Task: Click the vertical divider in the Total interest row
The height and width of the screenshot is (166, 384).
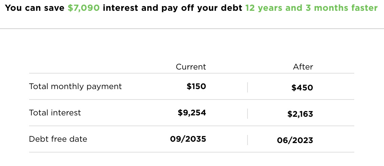Action: click(248, 114)
